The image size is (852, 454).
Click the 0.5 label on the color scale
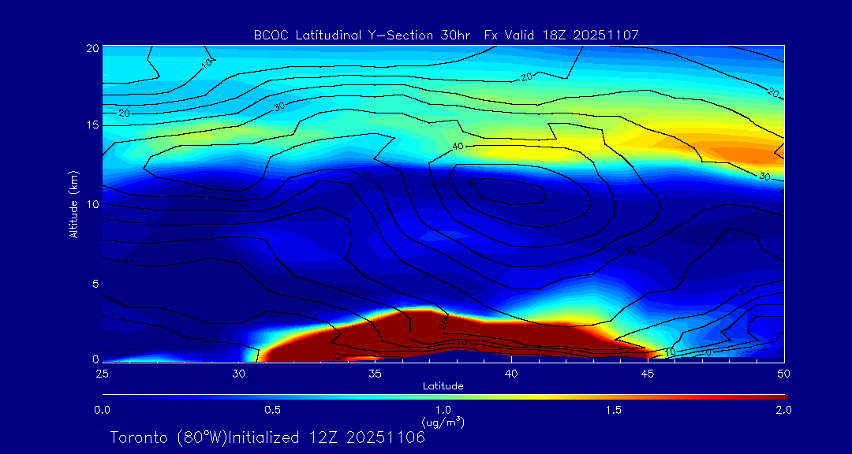(x=272, y=410)
